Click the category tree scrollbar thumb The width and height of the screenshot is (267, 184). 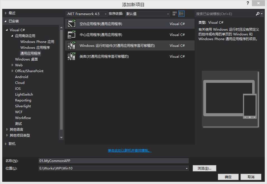61,80
